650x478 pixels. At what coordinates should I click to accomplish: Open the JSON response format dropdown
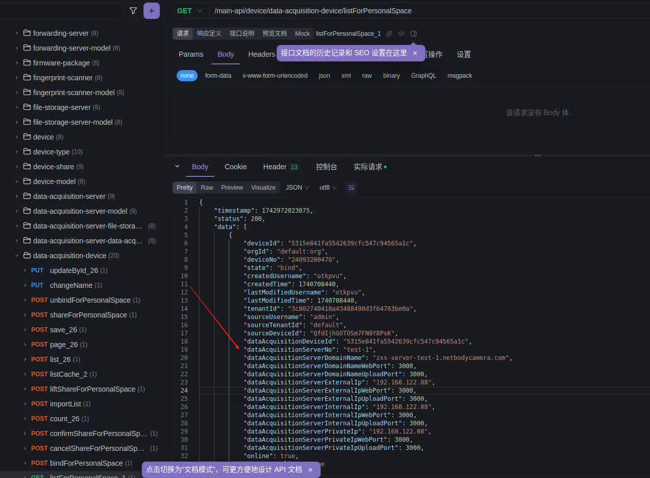tap(297, 188)
